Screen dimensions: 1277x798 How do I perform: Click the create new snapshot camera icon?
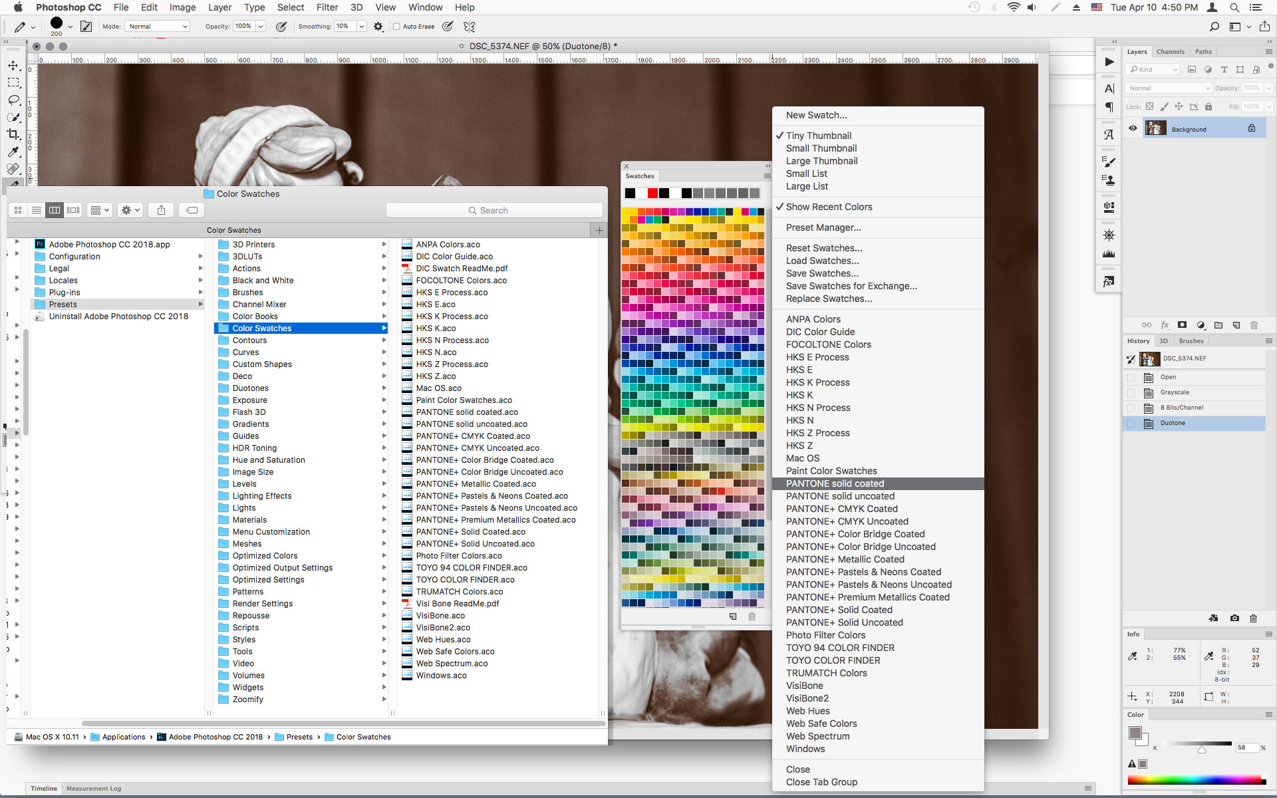click(x=1234, y=618)
